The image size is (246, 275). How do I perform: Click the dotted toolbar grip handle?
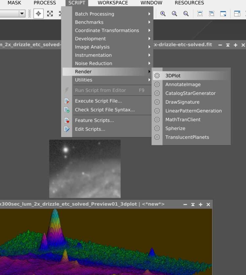click(30, 13)
